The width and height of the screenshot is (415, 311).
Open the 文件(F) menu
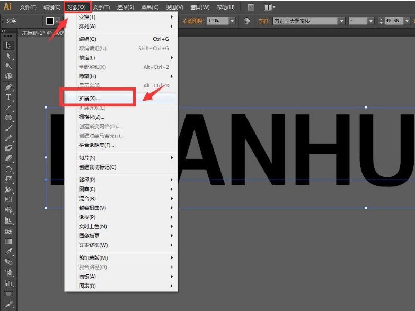(28, 7)
